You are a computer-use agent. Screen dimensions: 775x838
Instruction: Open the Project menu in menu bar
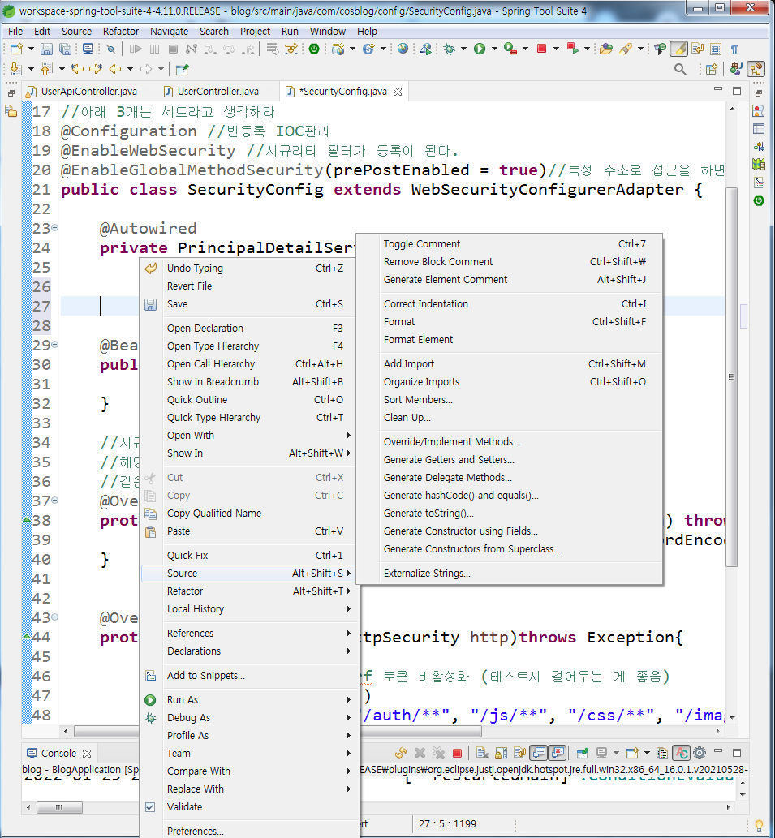[255, 32]
